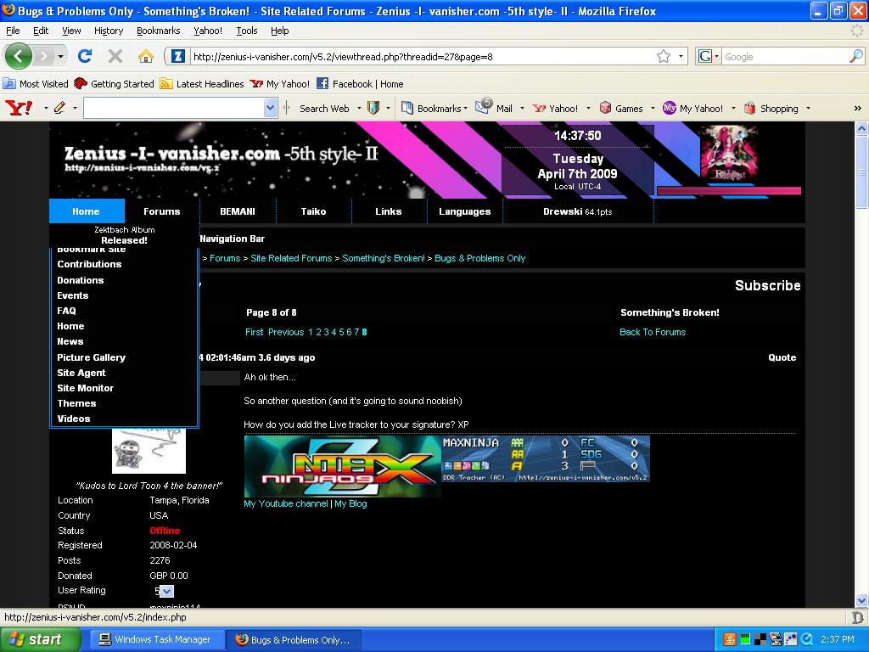Expand the address bar URL history dropdown
The image size is (869, 652).
tap(681, 56)
